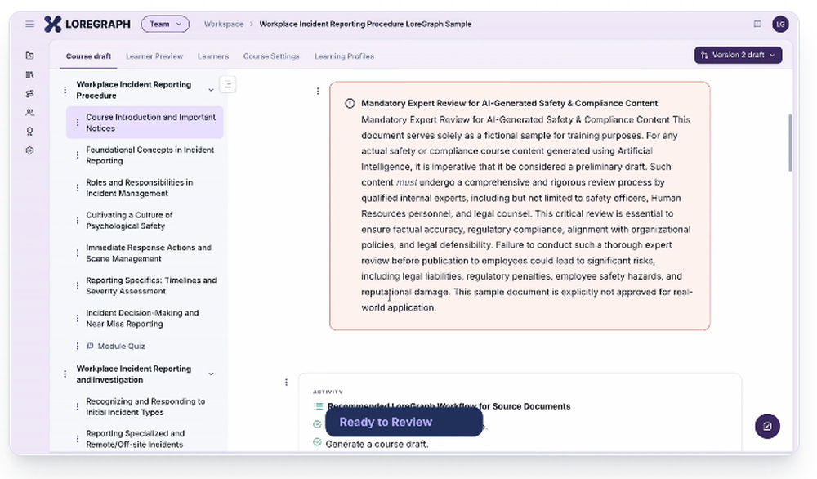
Task: Select Reporting Specialized and Remote/Off-site Incidents
Action: click(135, 439)
